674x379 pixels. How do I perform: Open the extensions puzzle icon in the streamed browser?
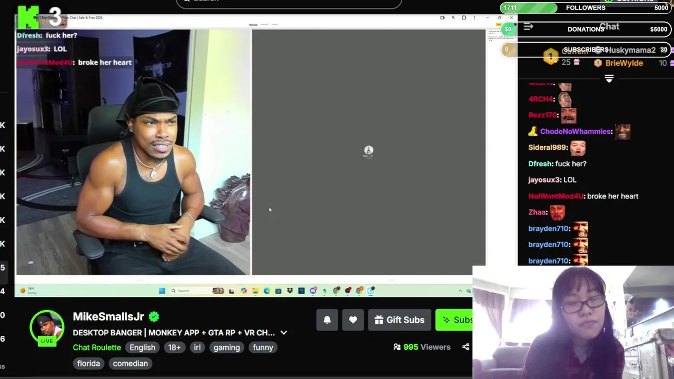pos(464,18)
